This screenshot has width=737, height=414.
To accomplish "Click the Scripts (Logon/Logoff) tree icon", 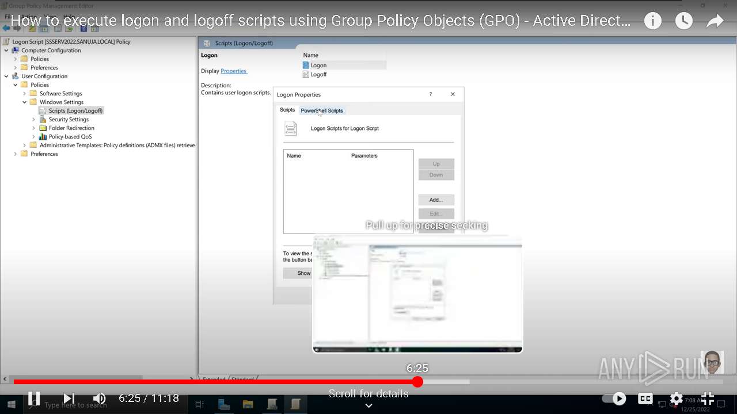I will click(x=43, y=111).
